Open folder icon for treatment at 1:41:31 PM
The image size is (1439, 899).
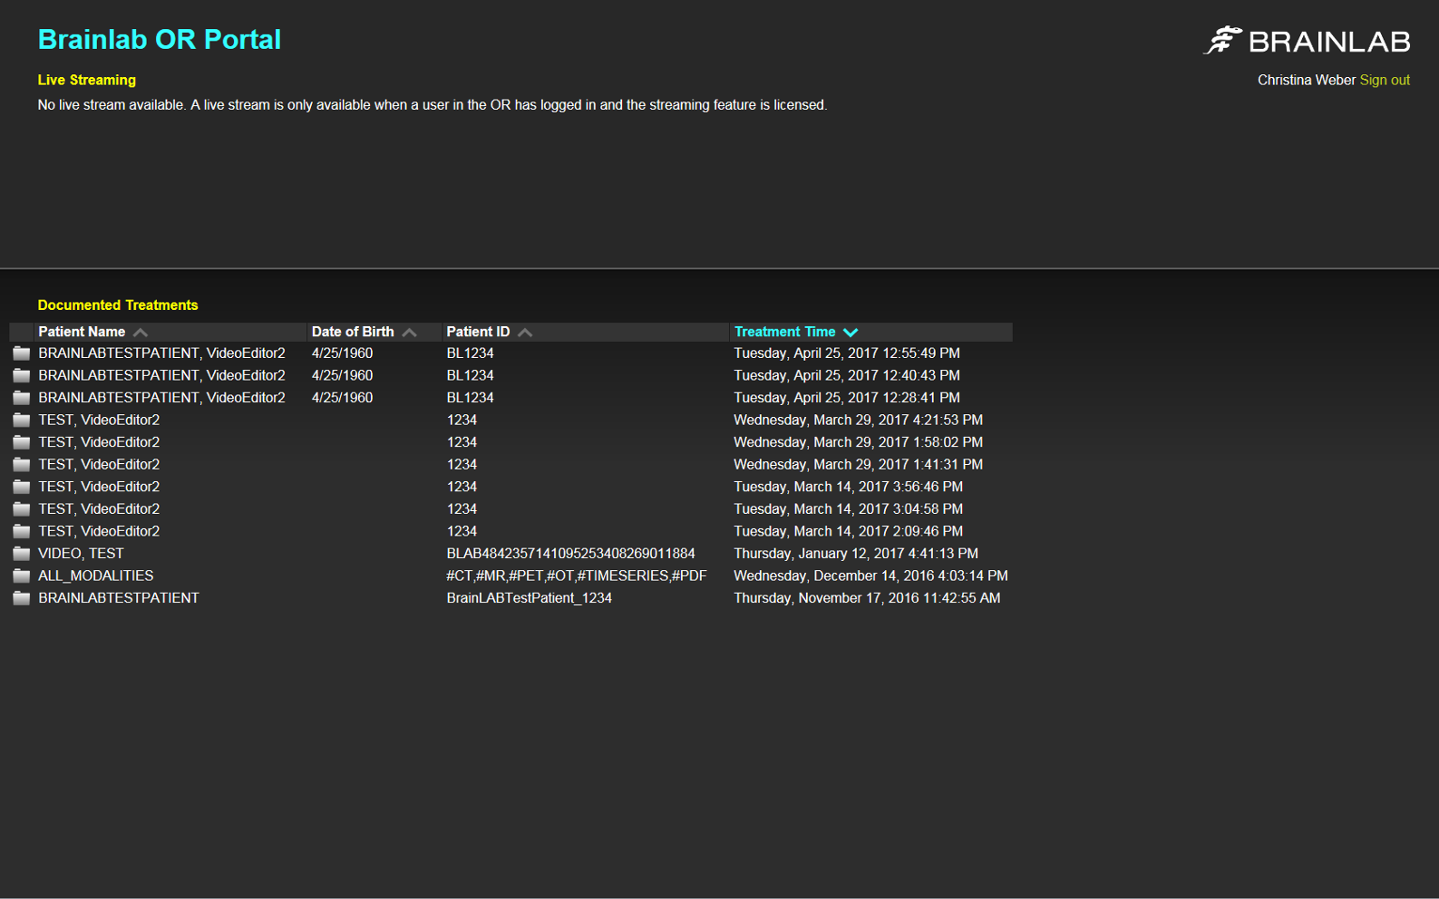pos(22,464)
